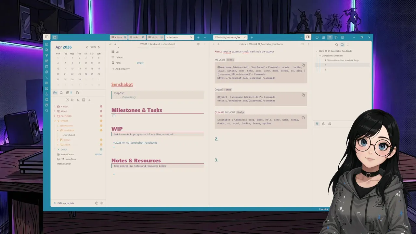Expand the CALENDAR folder
The height and width of the screenshot is (234, 416).
[x=55, y=116]
